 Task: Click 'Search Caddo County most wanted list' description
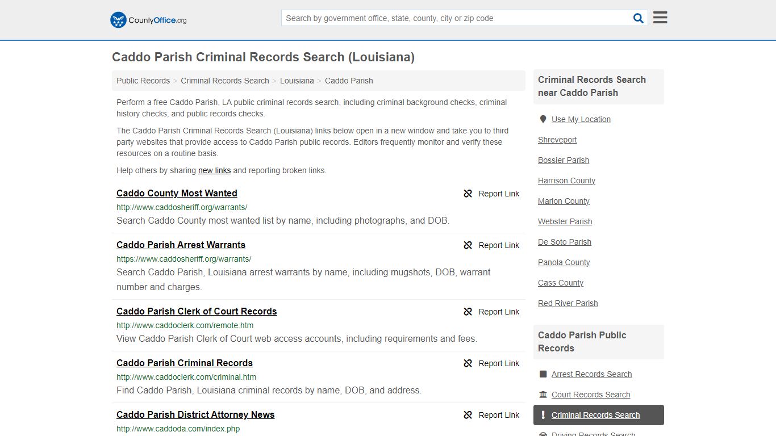click(x=283, y=220)
